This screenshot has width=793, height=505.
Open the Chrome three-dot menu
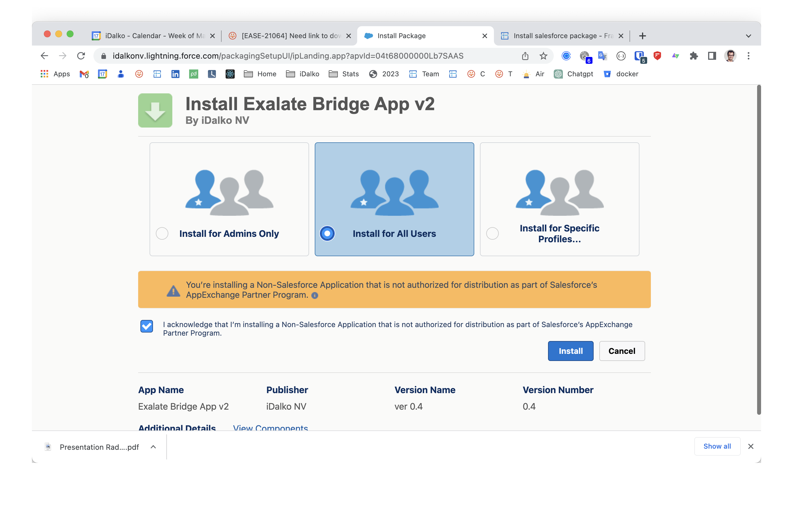(748, 56)
